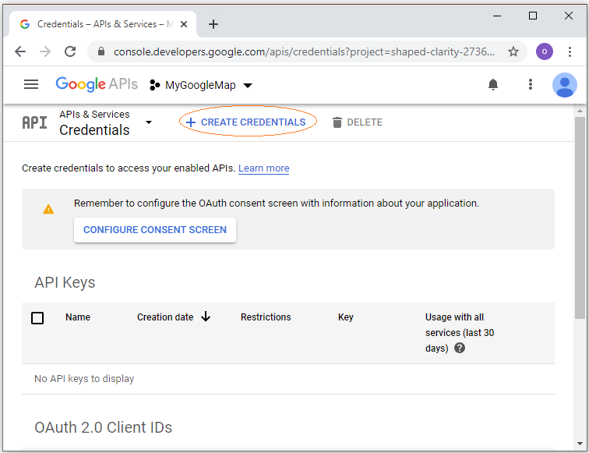Open Google account avatar
Viewport: 589px width, 453px height.
pos(564,85)
